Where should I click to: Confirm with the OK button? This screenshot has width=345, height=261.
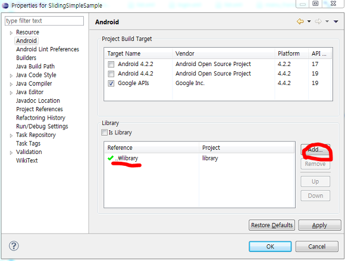click(x=270, y=247)
